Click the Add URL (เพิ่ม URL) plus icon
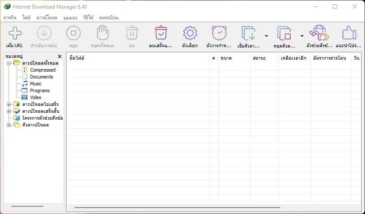 [x=15, y=33]
